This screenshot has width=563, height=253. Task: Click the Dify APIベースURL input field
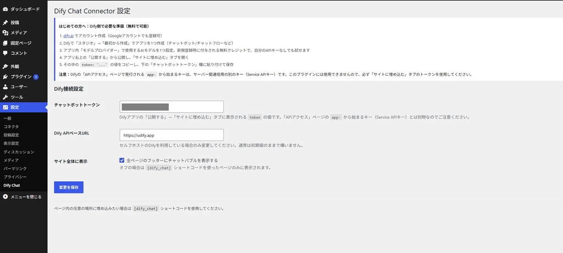click(x=172, y=135)
